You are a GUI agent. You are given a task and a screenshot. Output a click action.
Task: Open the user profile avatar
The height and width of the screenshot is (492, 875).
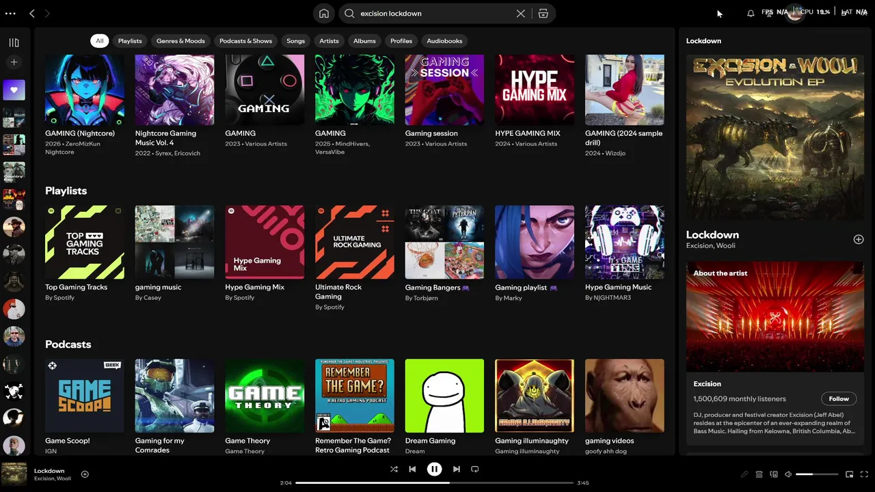coord(794,13)
